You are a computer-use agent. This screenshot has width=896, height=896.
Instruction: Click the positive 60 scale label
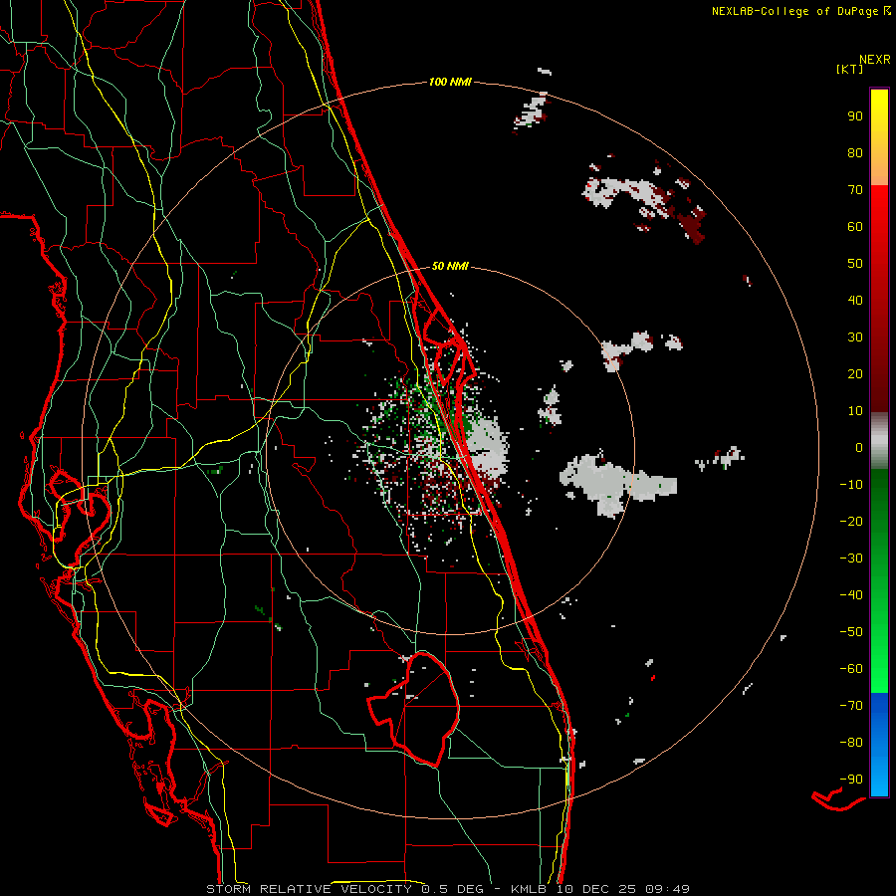(855, 226)
